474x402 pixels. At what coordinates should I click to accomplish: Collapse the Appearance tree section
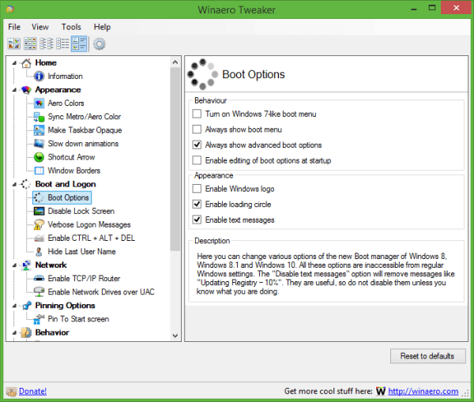click(13, 90)
